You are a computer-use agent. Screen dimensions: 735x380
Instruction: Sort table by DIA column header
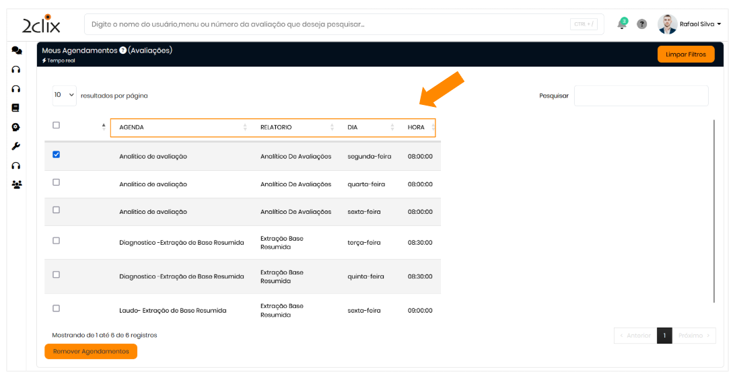click(370, 127)
